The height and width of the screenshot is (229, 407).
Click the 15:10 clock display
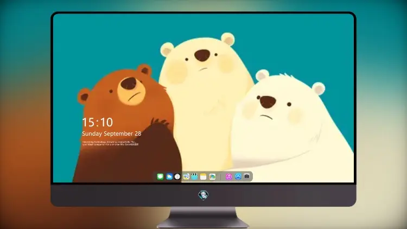click(x=98, y=122)
